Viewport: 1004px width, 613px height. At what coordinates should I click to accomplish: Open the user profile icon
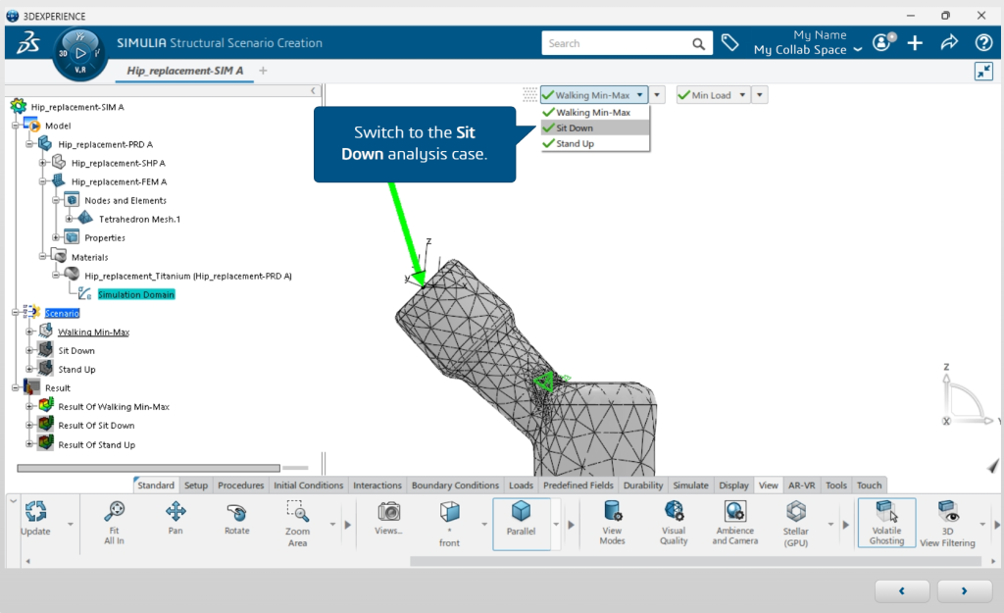click(883, 42)
